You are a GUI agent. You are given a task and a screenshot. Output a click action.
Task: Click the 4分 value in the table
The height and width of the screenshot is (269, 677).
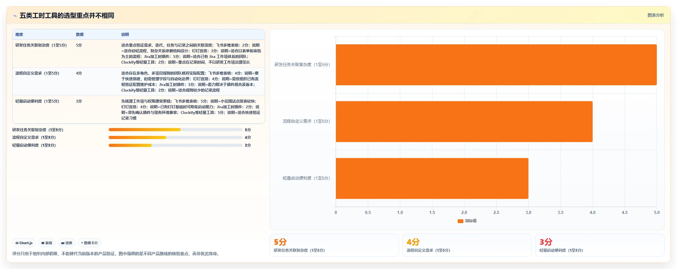(79, 73)
